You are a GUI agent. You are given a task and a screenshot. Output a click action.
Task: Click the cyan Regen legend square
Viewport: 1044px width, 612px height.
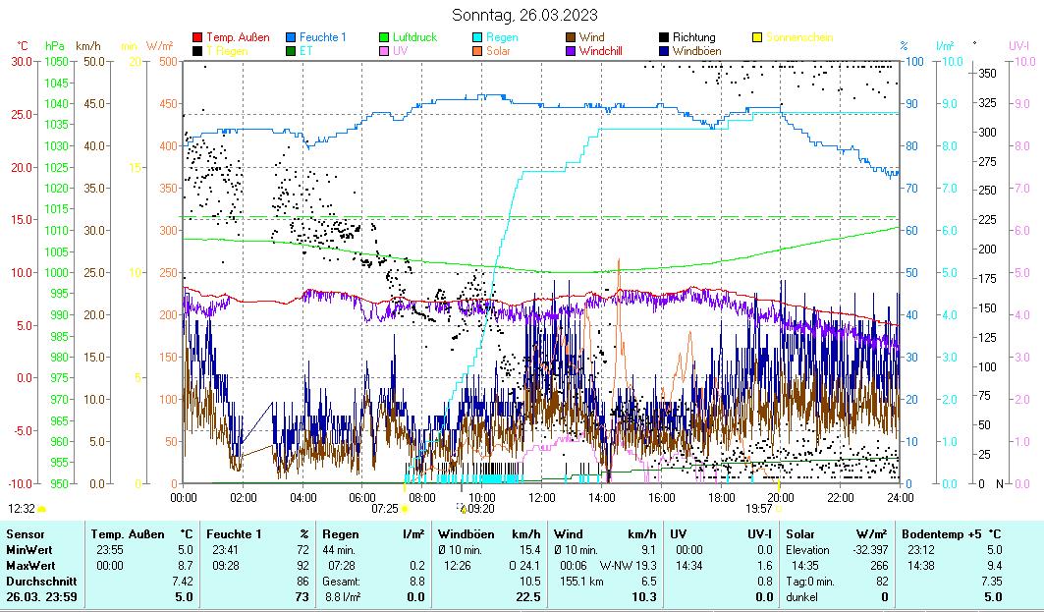pos(478,37)
